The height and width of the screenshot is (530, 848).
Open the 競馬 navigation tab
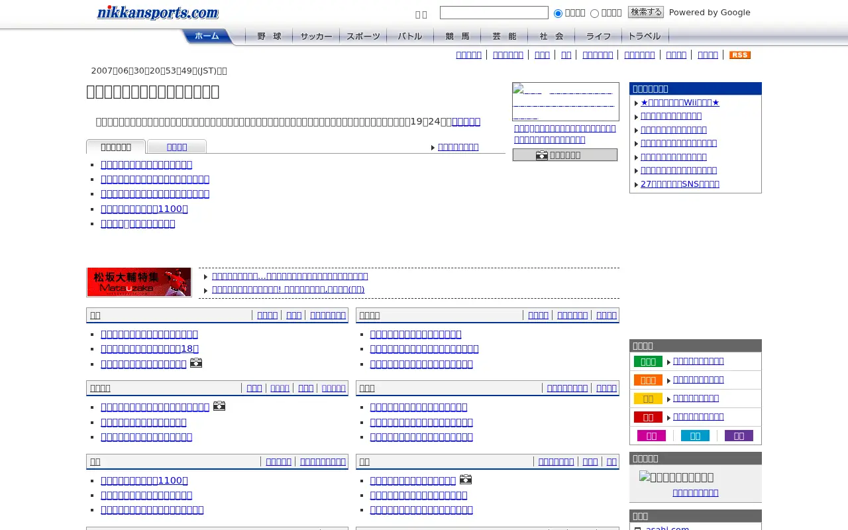457,36
